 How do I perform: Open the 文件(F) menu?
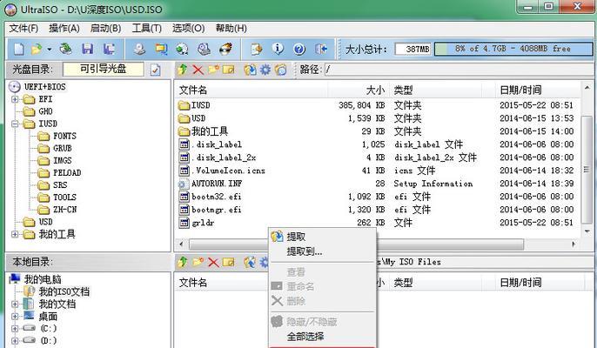23,28
